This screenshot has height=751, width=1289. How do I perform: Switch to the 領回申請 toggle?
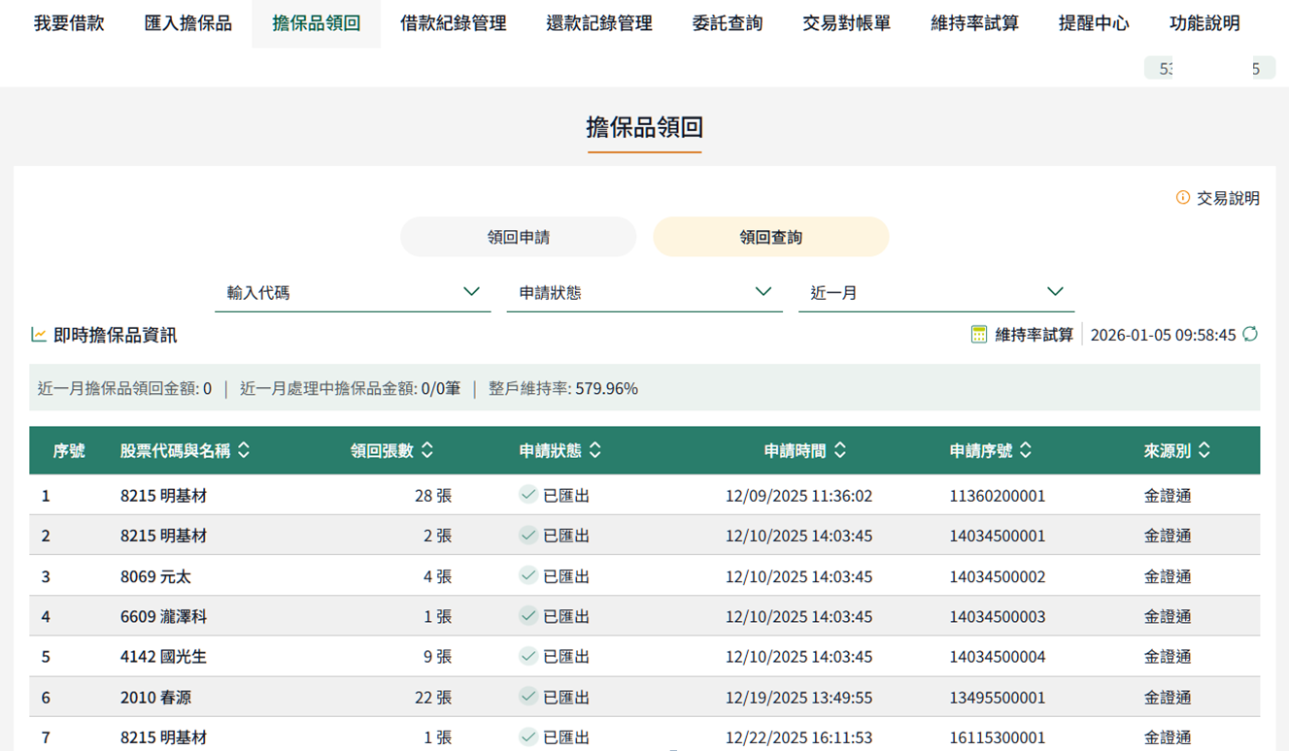click(519, 237)
